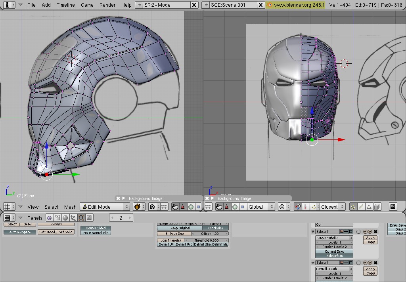
Task: Toggle render enable on first Subsurf modifier
Action: click(342, 232)
